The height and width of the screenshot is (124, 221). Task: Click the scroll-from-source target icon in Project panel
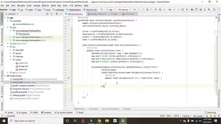coord(47,14)
